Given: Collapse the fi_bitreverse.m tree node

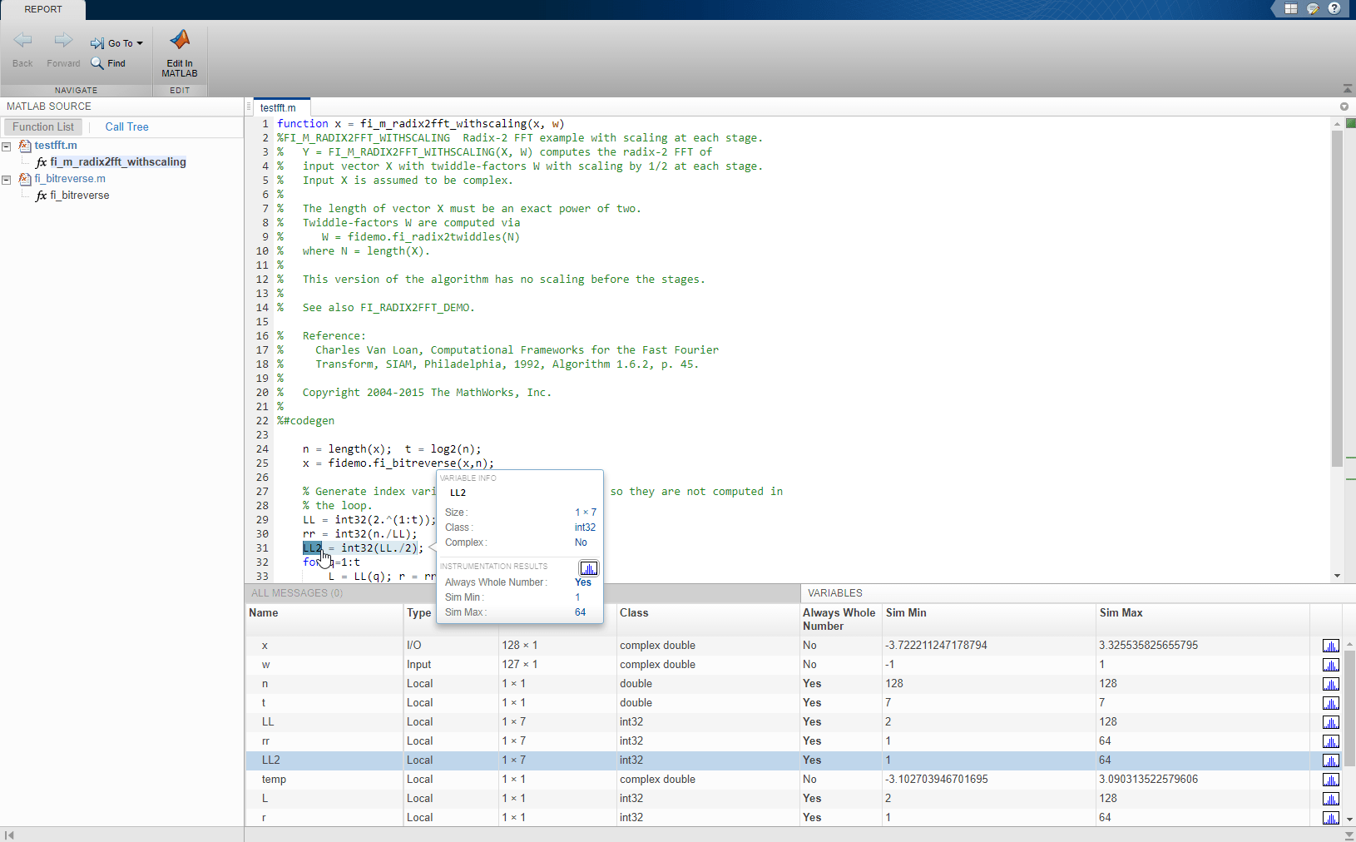Looking at the screenshot, I should (6, 179).
